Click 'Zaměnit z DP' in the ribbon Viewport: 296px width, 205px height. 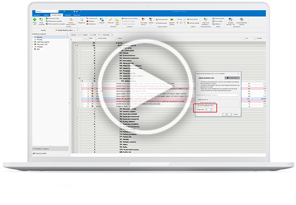91,19
